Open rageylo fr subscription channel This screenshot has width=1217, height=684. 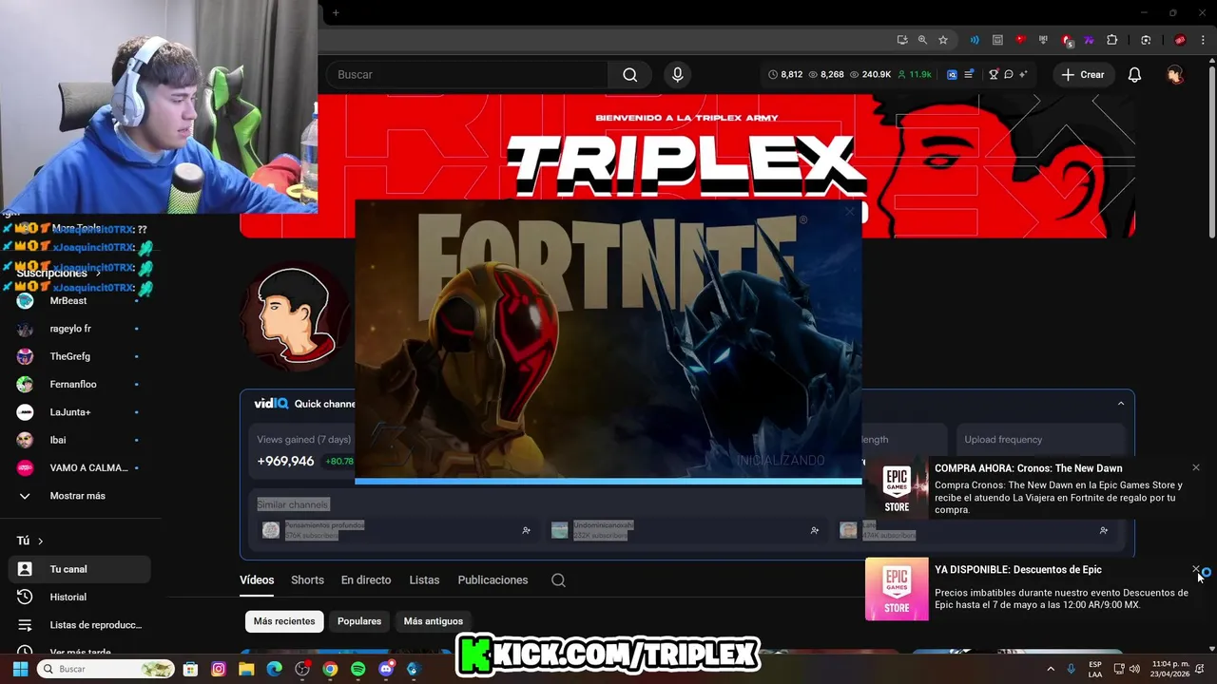pos(80,329)
